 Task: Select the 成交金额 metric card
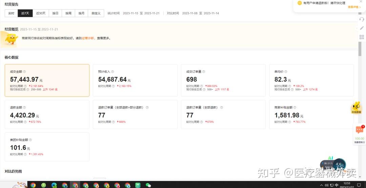[47, 80]
